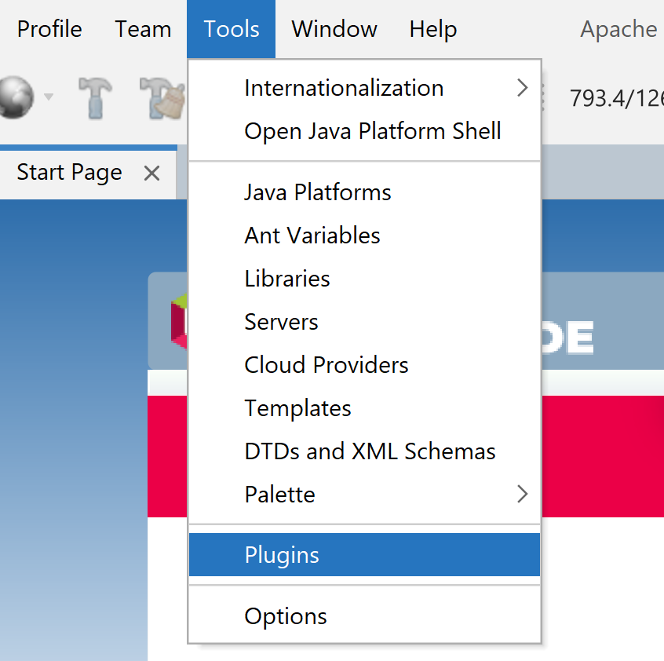The width and height of the screenshot is (664, 661).
Task: Open the Profile menu
Action: [49, 29]
